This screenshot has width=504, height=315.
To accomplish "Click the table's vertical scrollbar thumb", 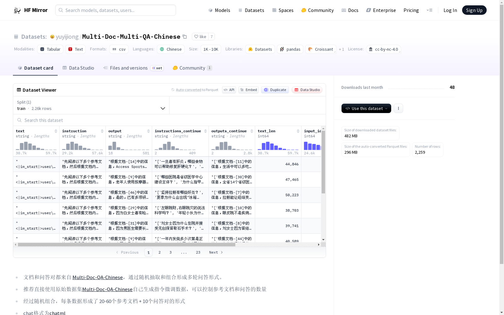I will coord(323,162).
